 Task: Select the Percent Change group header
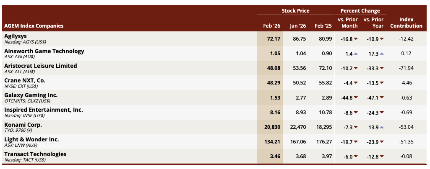[x=360, y=11]
